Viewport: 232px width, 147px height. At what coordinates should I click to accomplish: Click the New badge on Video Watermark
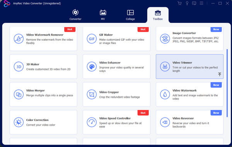pyautogui.click(x=216, y=85)
